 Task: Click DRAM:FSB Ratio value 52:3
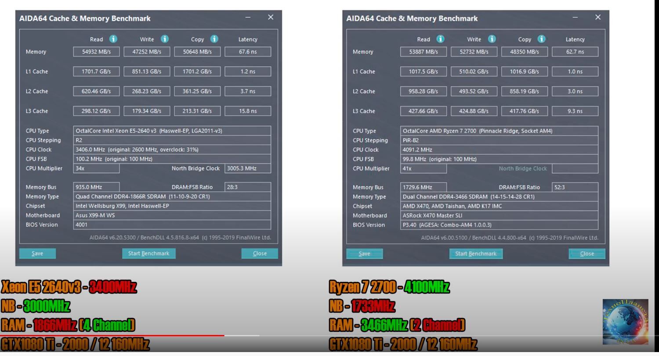pos(575,187)
